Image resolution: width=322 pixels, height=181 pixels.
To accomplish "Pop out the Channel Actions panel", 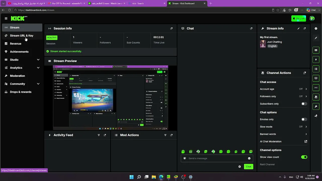I will pos(305,73).
